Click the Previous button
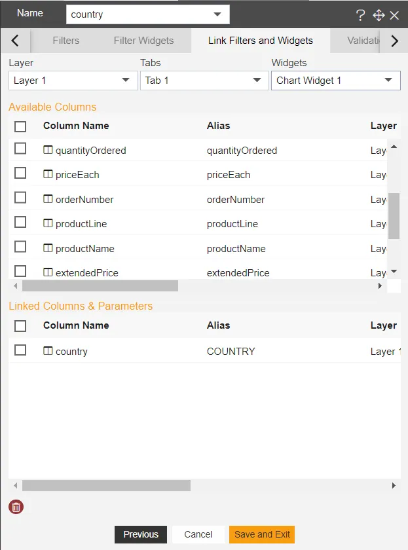The width and height of the screenshot is (408, 550). tap(141, 534)
